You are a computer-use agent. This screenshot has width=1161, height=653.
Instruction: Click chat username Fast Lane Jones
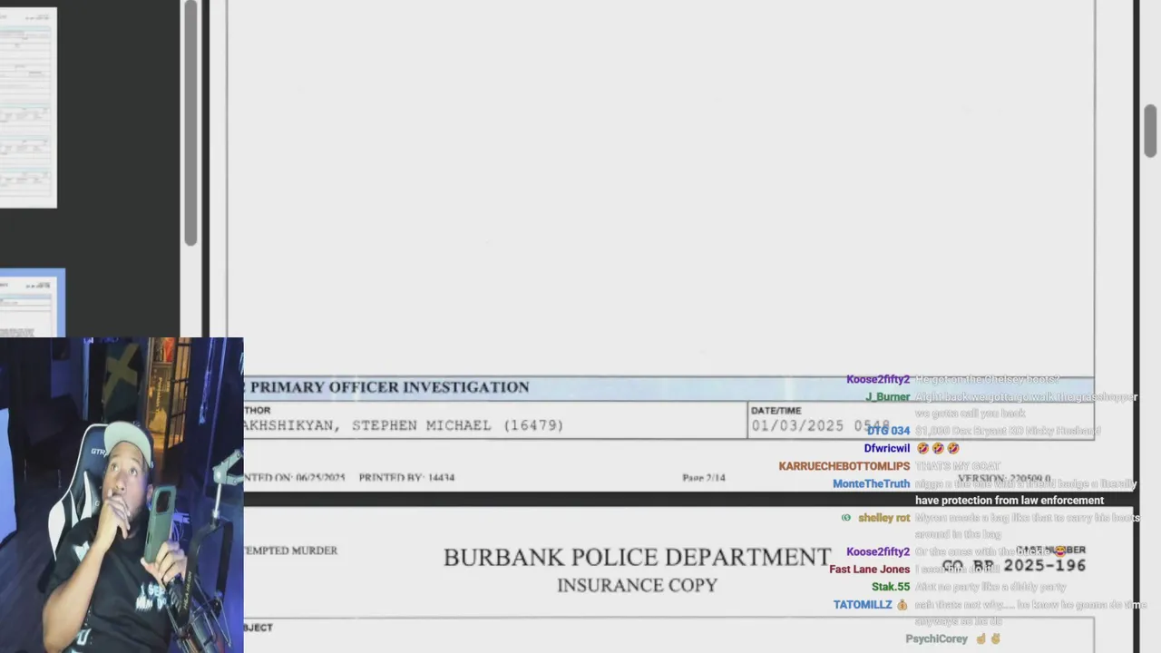pyautogui.click(x=869, y=570)
